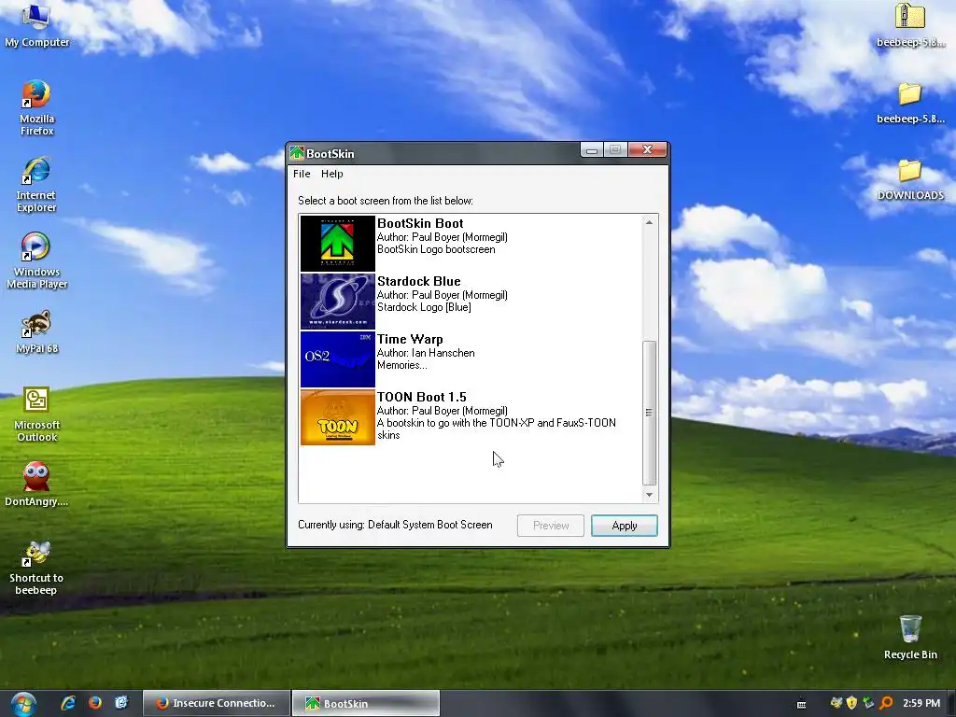The width and height of the screenshot is (956, 717).
Task: Click the 2:59 PM taskbar clock
Action: point(921,703)
